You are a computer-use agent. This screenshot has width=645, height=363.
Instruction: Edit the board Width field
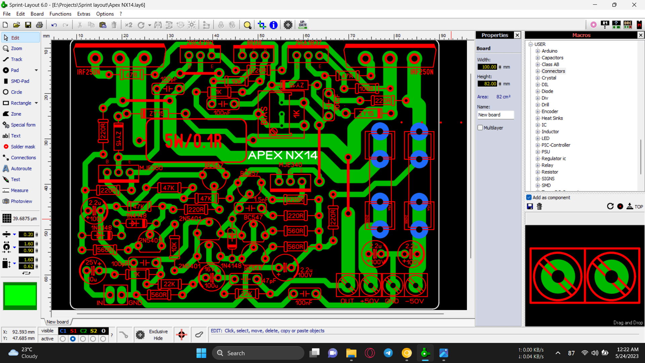point(487,67)
